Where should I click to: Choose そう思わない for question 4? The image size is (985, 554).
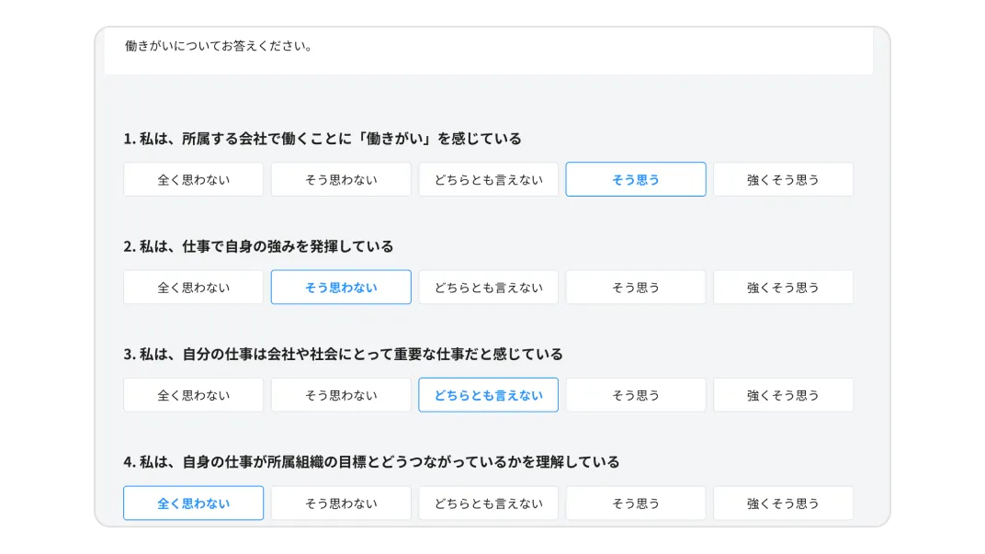pos(340,503)
